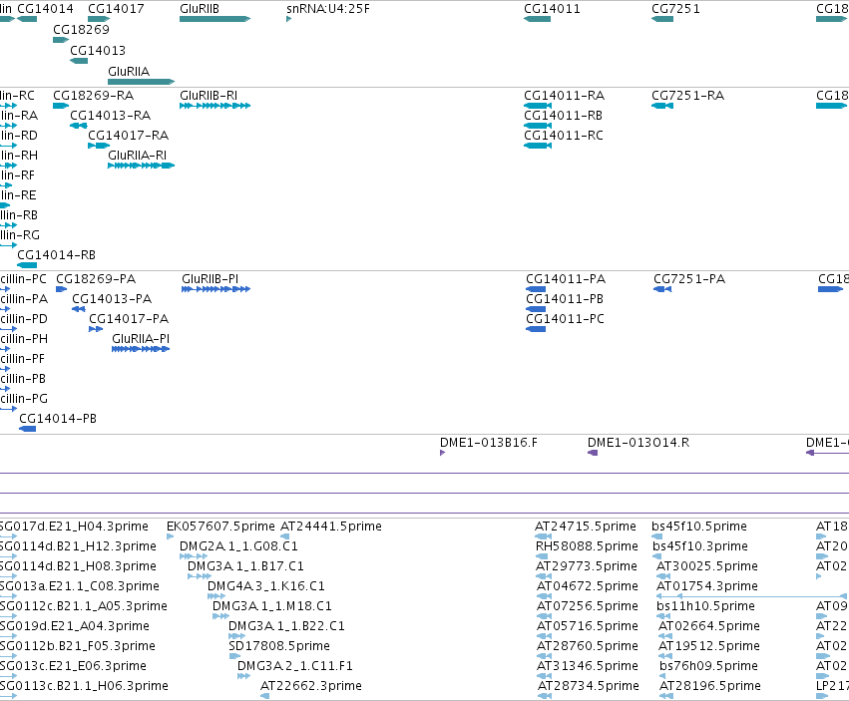Screen dimensions: 849x701
Task: Click the GluRIIB-PI protein glyph
Action: pyautogui.click(x=216, y=289)
